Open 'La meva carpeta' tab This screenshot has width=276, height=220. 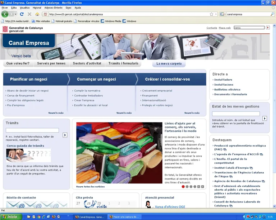(x=169, y=63)
